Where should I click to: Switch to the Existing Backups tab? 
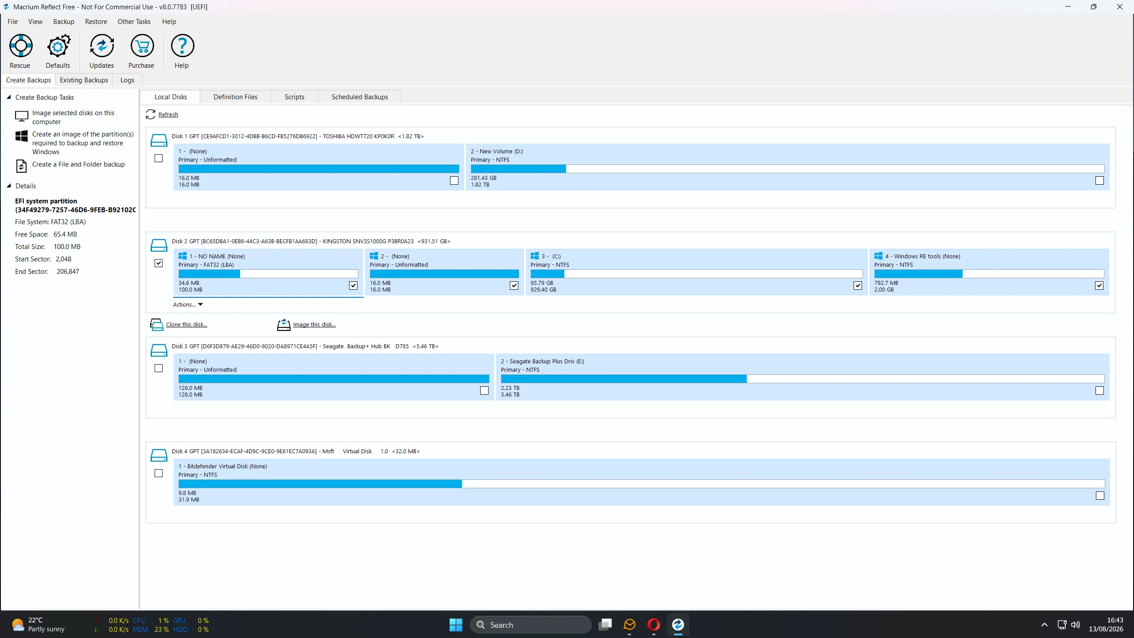(84, 80)
